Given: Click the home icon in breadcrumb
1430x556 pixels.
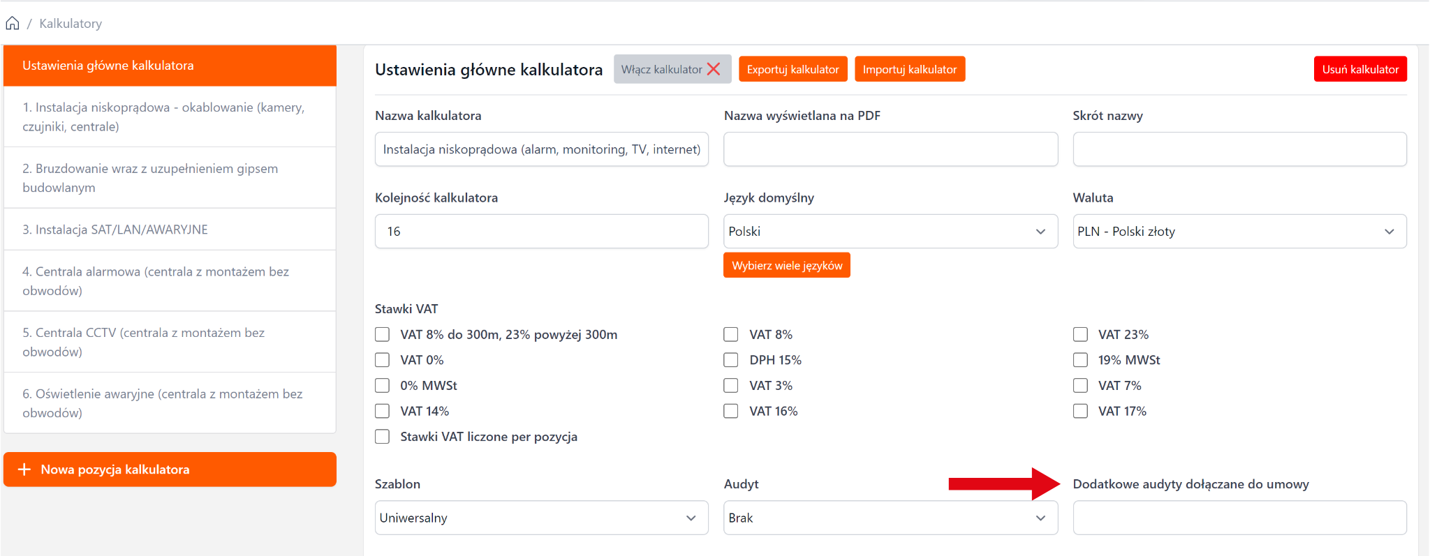Looking at the screenshot, I should [13, 24].
